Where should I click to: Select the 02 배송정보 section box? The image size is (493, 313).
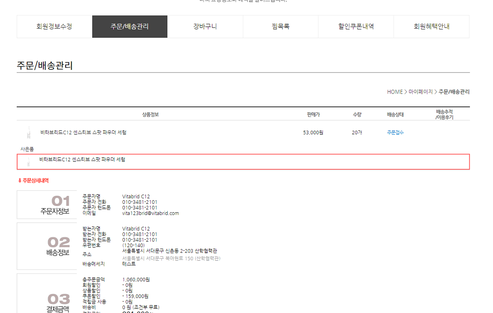(x=47, y=246)
